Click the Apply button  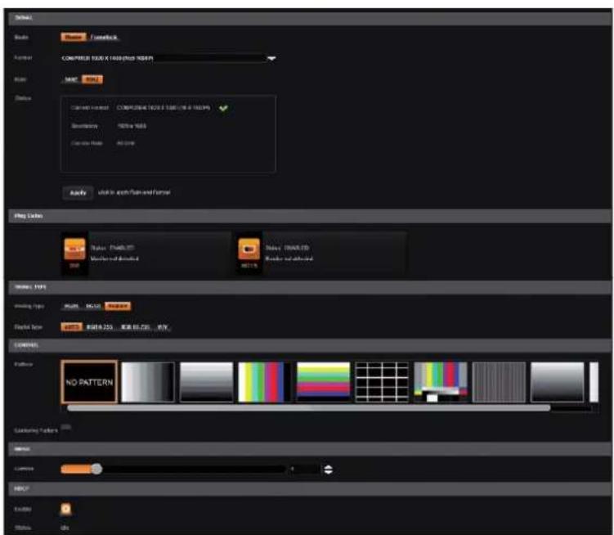78,192
